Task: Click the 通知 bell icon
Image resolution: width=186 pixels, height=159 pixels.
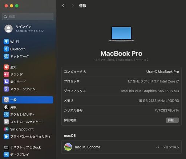Action: click(x=6, y=67)
